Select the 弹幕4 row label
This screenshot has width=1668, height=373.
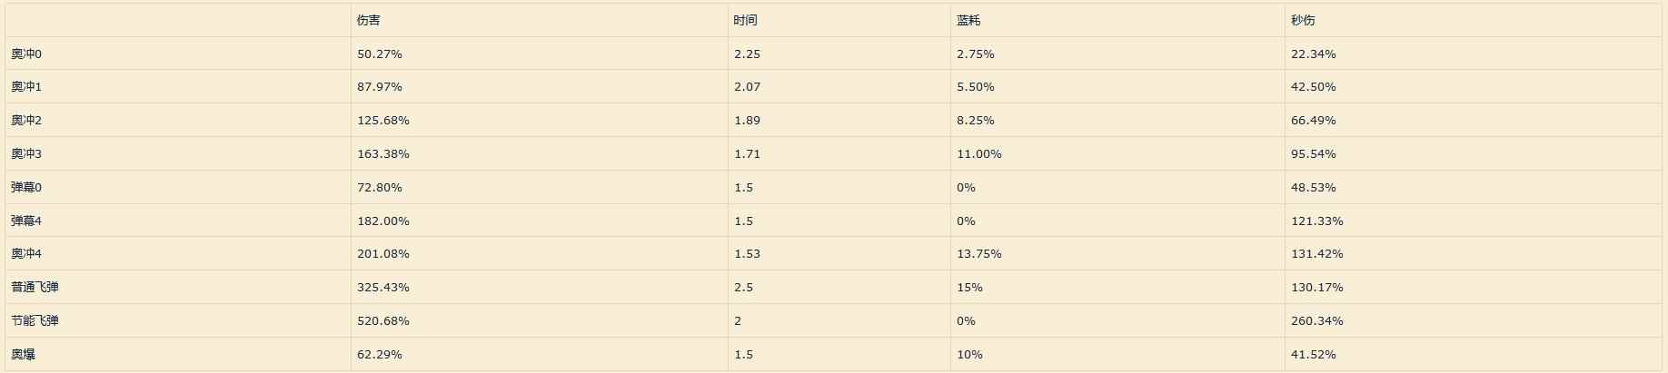pyautogui.click(x=26, y=221)
